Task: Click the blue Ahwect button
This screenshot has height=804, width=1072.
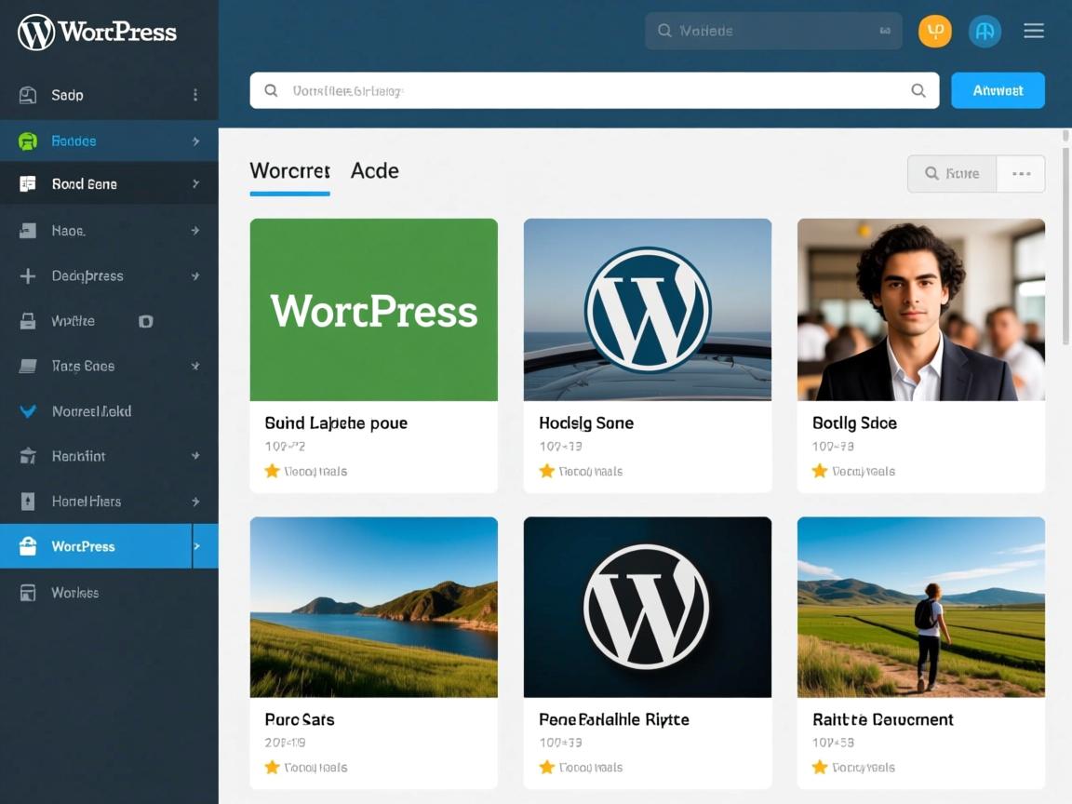Action: click(998, 91)
